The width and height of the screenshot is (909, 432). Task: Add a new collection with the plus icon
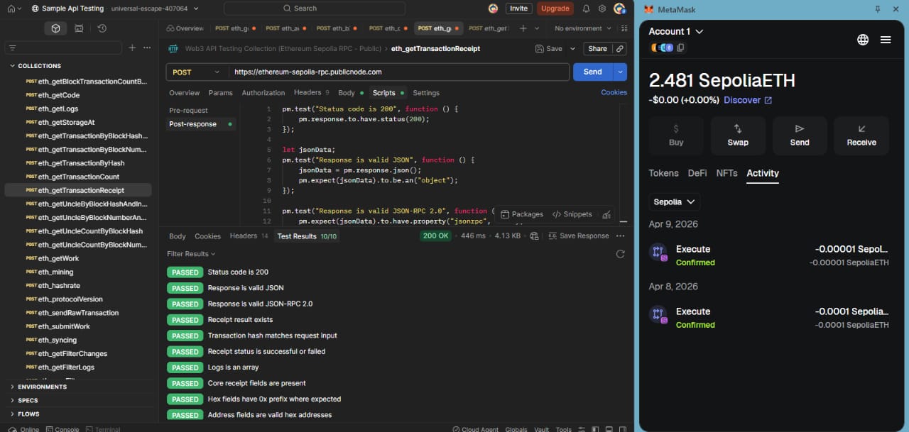coord(132,48)
